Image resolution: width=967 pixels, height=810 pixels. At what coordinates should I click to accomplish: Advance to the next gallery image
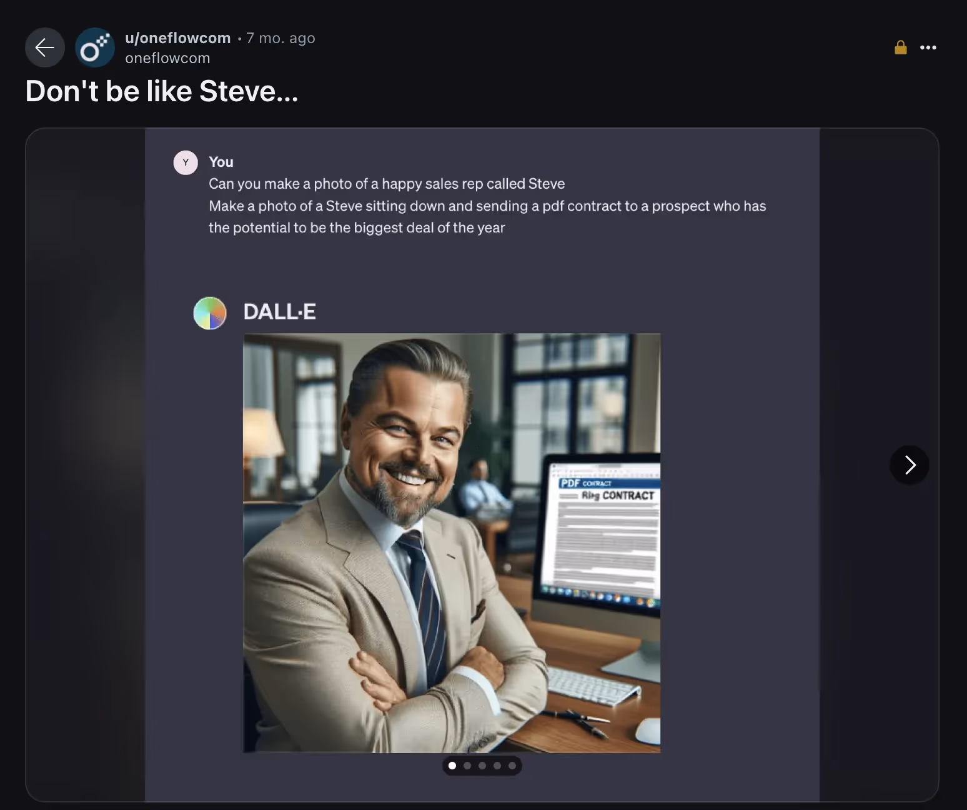click(x=910, y=465)
